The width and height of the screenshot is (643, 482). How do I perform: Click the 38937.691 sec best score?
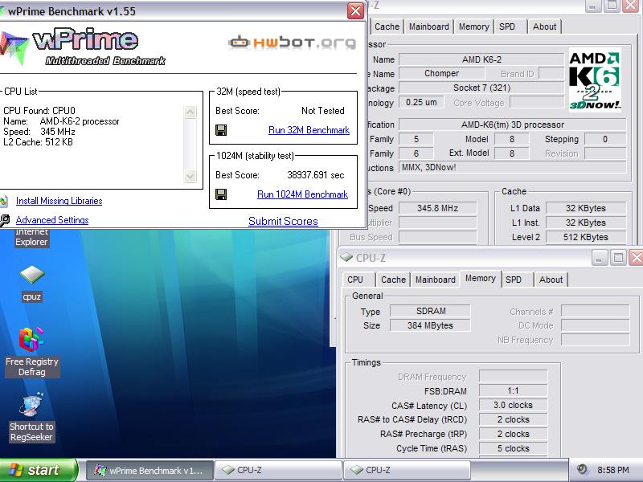315,175
